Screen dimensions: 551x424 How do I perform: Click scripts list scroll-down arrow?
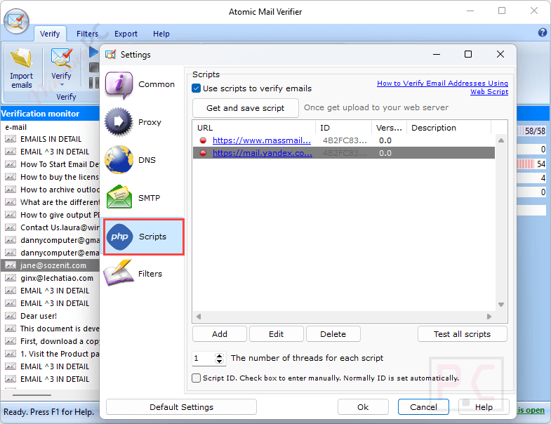coord(501,305)
